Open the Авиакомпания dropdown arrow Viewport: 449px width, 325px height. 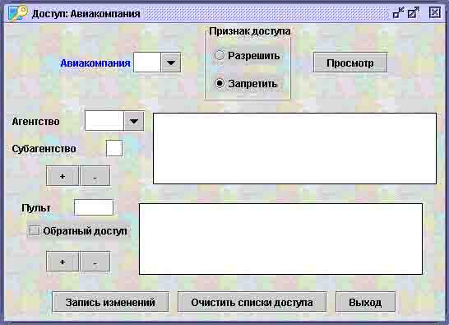click(171, 63)
